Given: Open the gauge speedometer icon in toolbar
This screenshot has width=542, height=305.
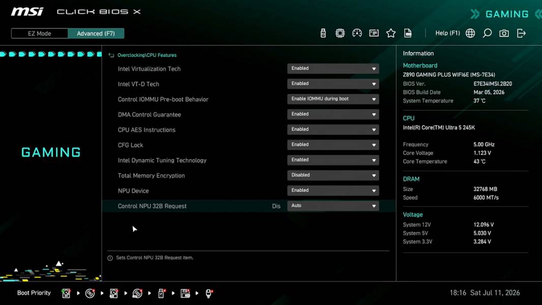Looking at the screenshot, I should [357, 33].
